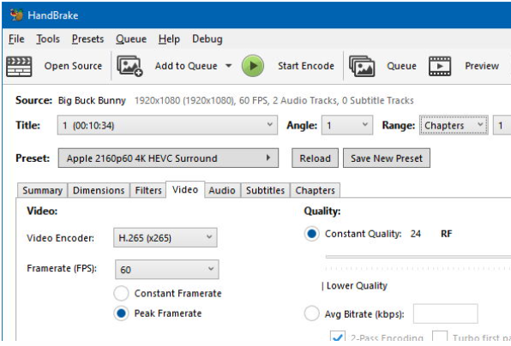Click the Open Source label
511x346 pixels.
(73, 66)
